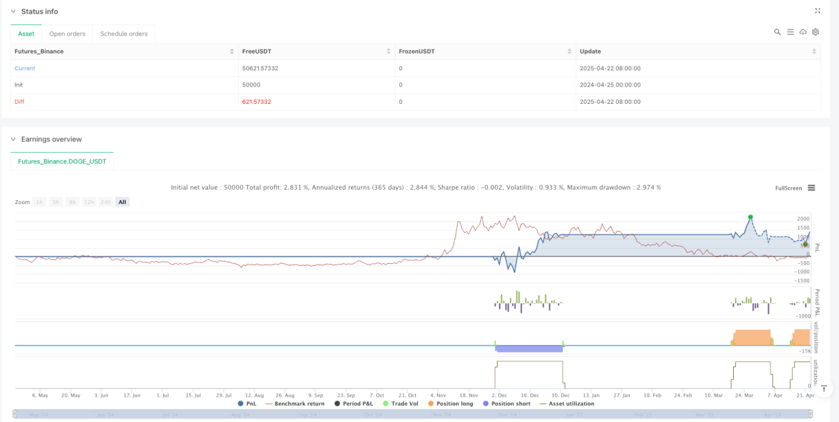
Task: Click the cloud download icon
Action: pyautogui.click(x=803, y=32)
